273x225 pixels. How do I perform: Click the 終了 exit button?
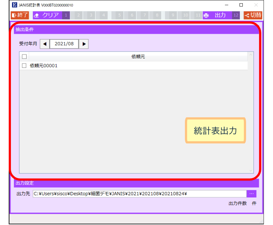20,15
